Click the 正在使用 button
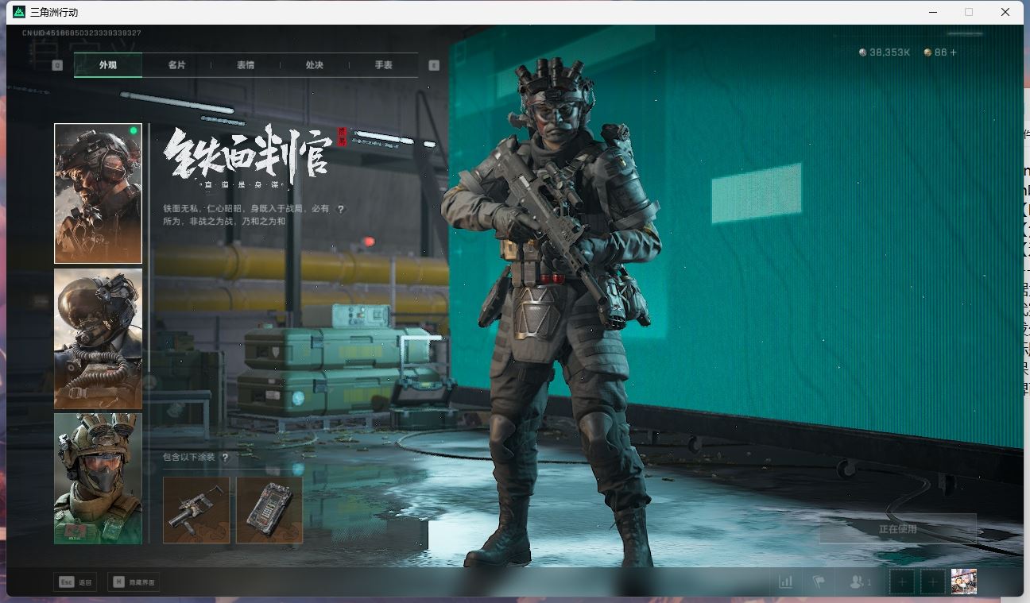The image size is (1030, 603). (x=897, y=528)
